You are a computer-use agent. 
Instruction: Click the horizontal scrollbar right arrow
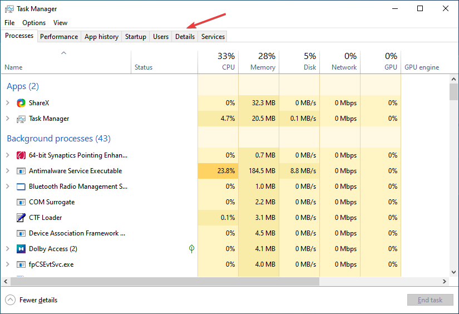(x=445, y=281)
